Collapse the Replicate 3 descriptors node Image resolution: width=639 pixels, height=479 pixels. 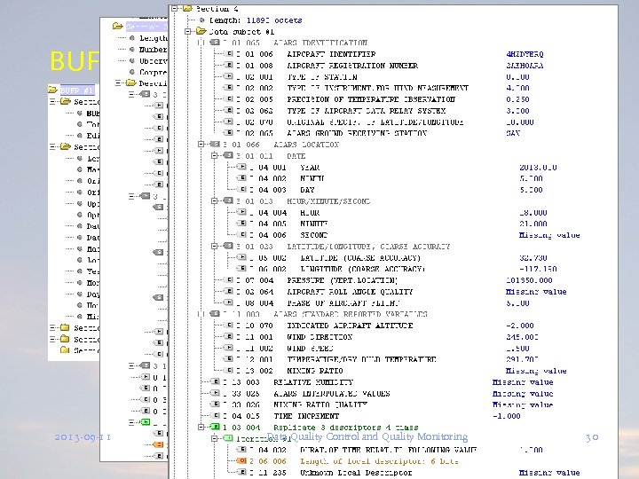click(201, 428)
